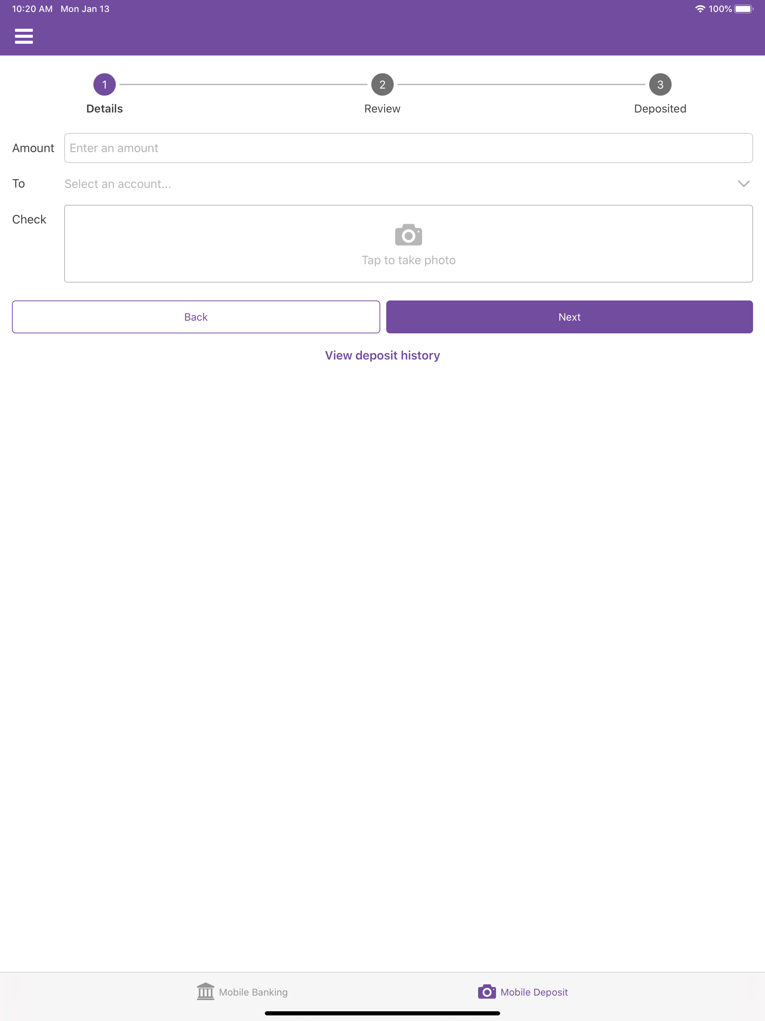Screen dimensions: 765x1021
Task: Switch to the Mobile Deposit tab
Action: [523, 992]
